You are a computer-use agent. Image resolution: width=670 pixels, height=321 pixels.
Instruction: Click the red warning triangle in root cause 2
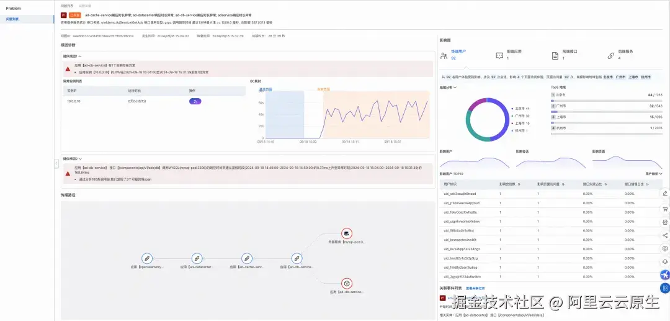(x=68, y=173)
